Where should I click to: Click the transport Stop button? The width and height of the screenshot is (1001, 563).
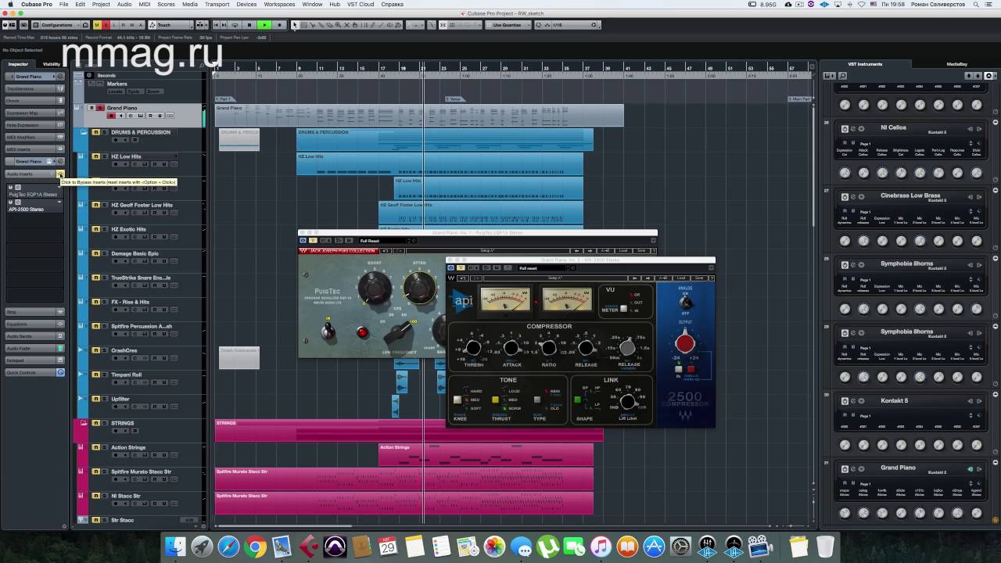(x=249, y=25)
